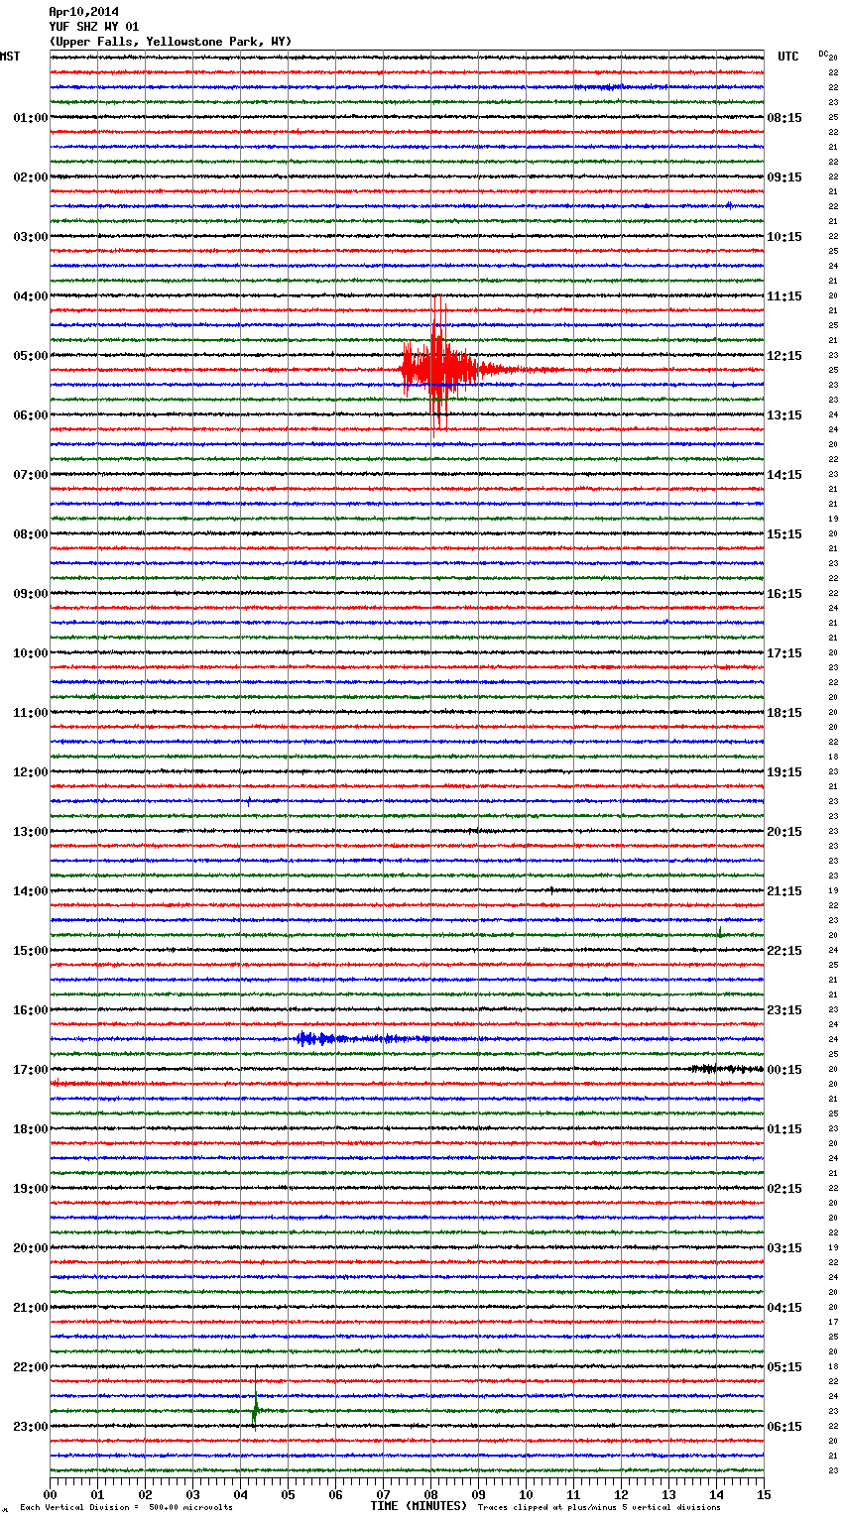Click the Upper Falls, Yellowstone Park, WY title

click(x=171, y=42)
